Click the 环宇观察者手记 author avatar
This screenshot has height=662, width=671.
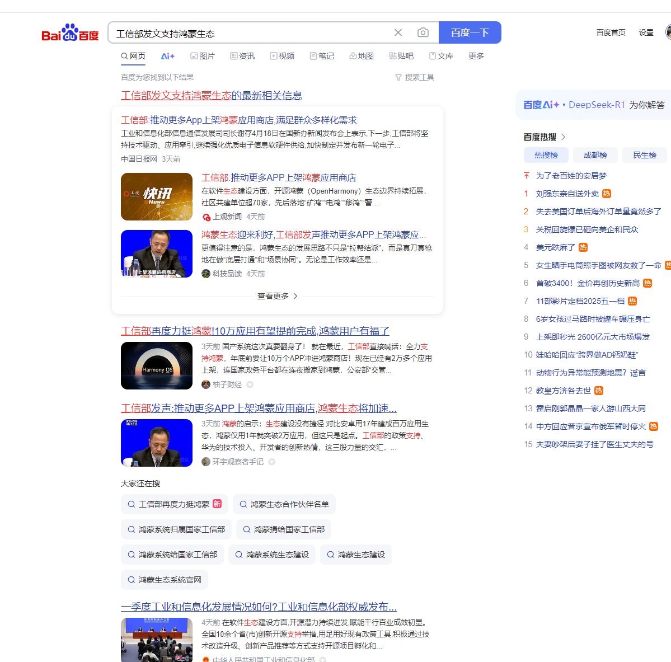coord(206,462)
